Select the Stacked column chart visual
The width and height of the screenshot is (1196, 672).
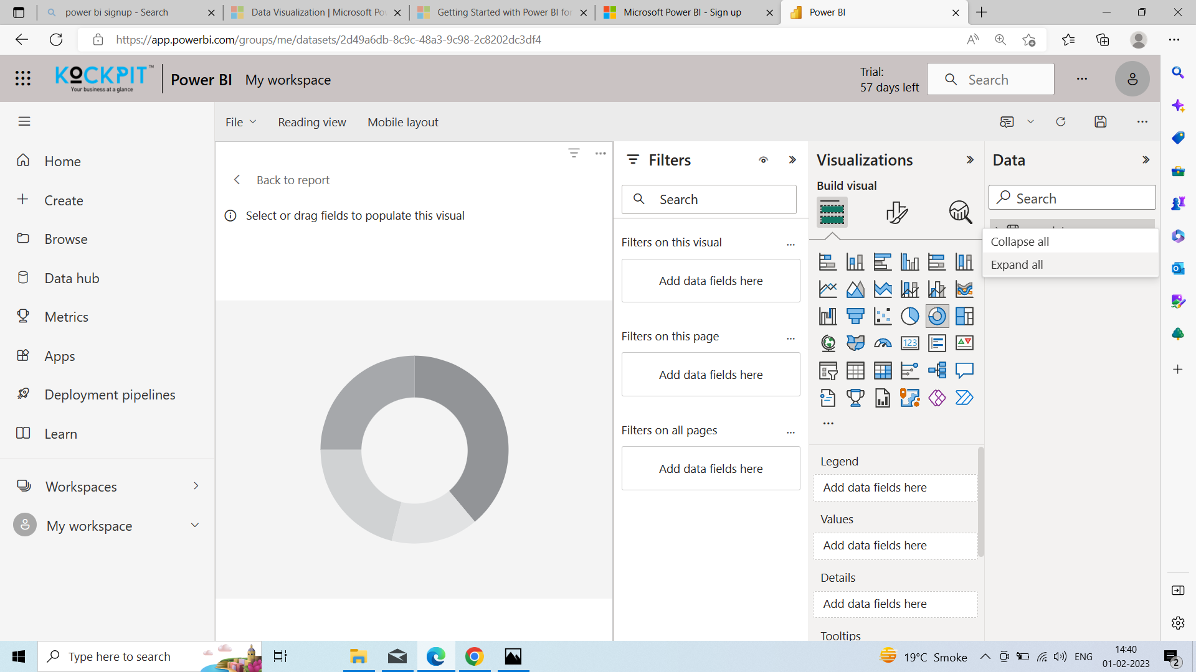point(855,262)
